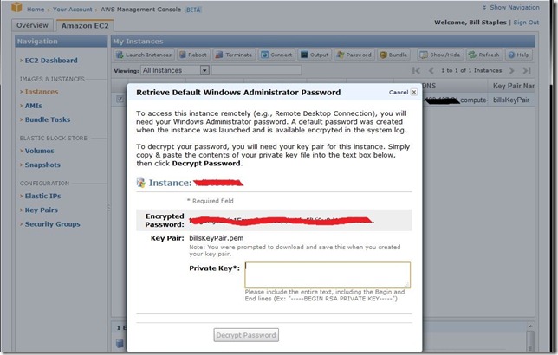Click the Key Pair Name column header
Screen dimensions: 558x355
[513, 86]
